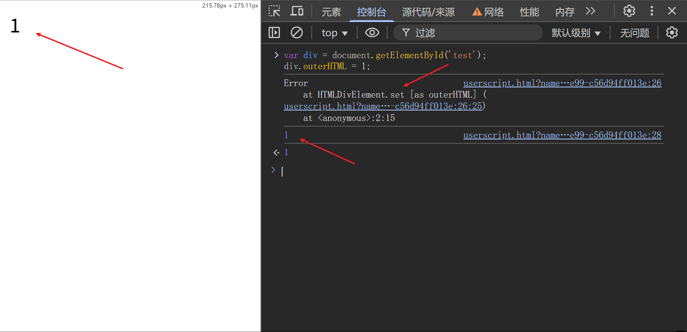Image resolution: width=687 pixels, height=332 pixels.
Task: Click the 无问题 issues button
Action: [635, 33]
